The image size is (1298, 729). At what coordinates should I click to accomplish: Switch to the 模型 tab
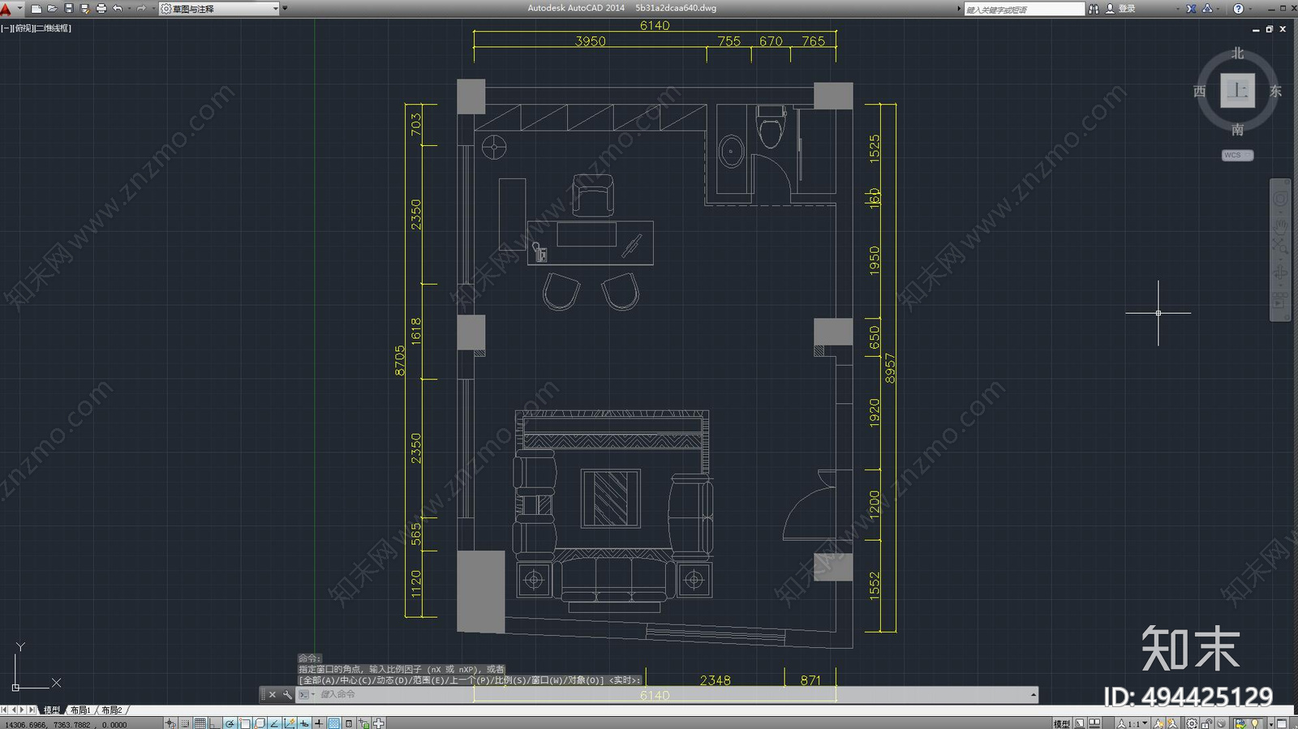point(52,710)
